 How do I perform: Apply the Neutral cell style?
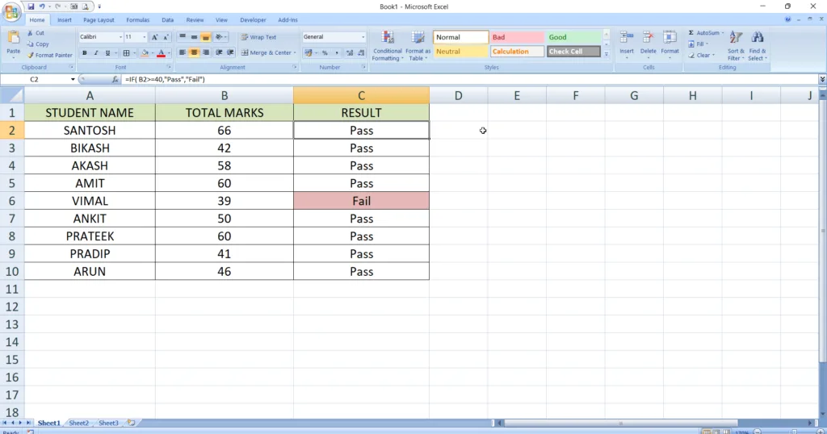(x=460, y=52)
